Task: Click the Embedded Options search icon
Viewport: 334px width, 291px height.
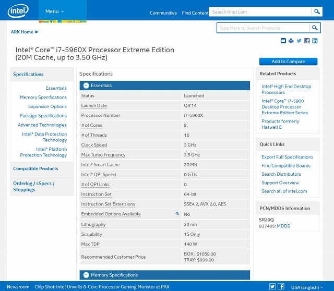Action: (177, 213)
